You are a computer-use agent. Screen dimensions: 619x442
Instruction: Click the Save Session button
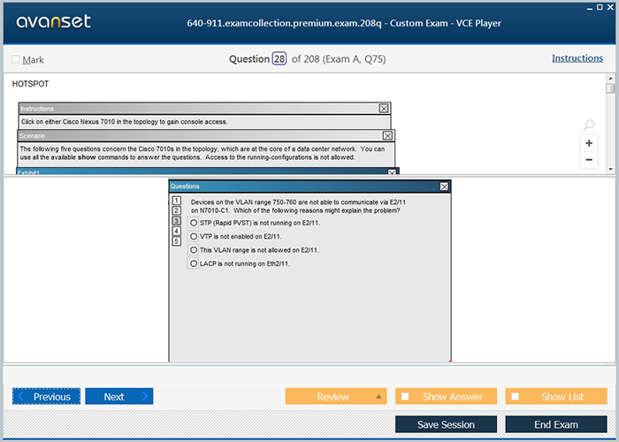point(446,424)
